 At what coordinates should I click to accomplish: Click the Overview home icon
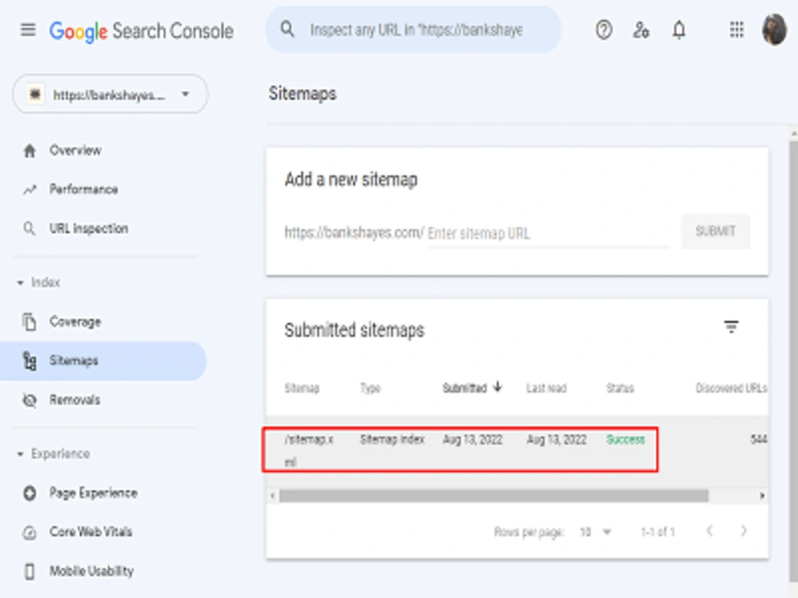click(x=30, y=151)
